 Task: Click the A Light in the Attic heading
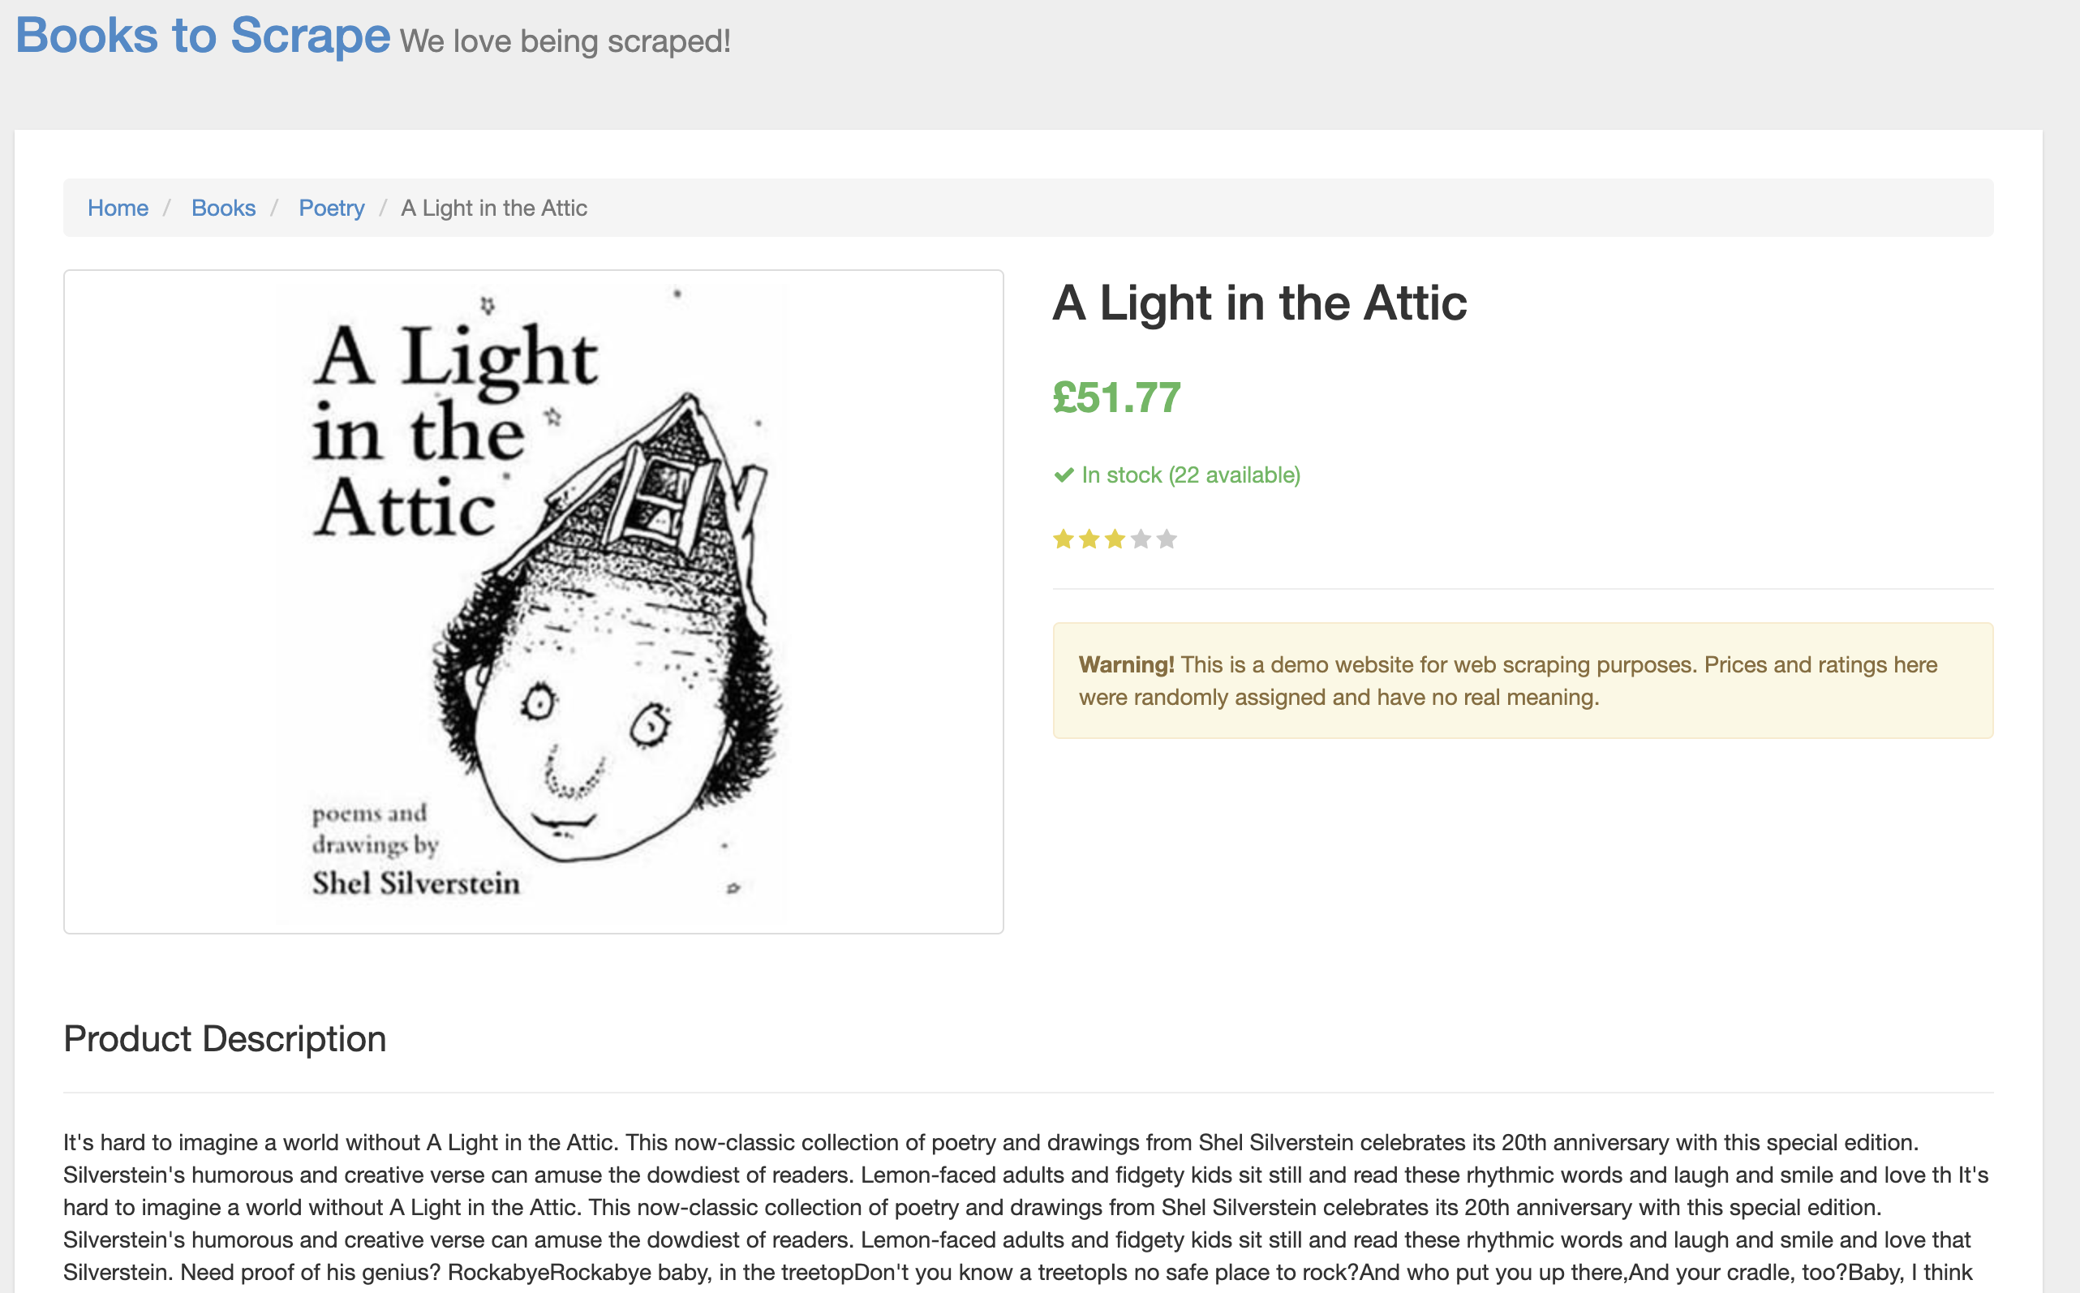click(1259, 303)
